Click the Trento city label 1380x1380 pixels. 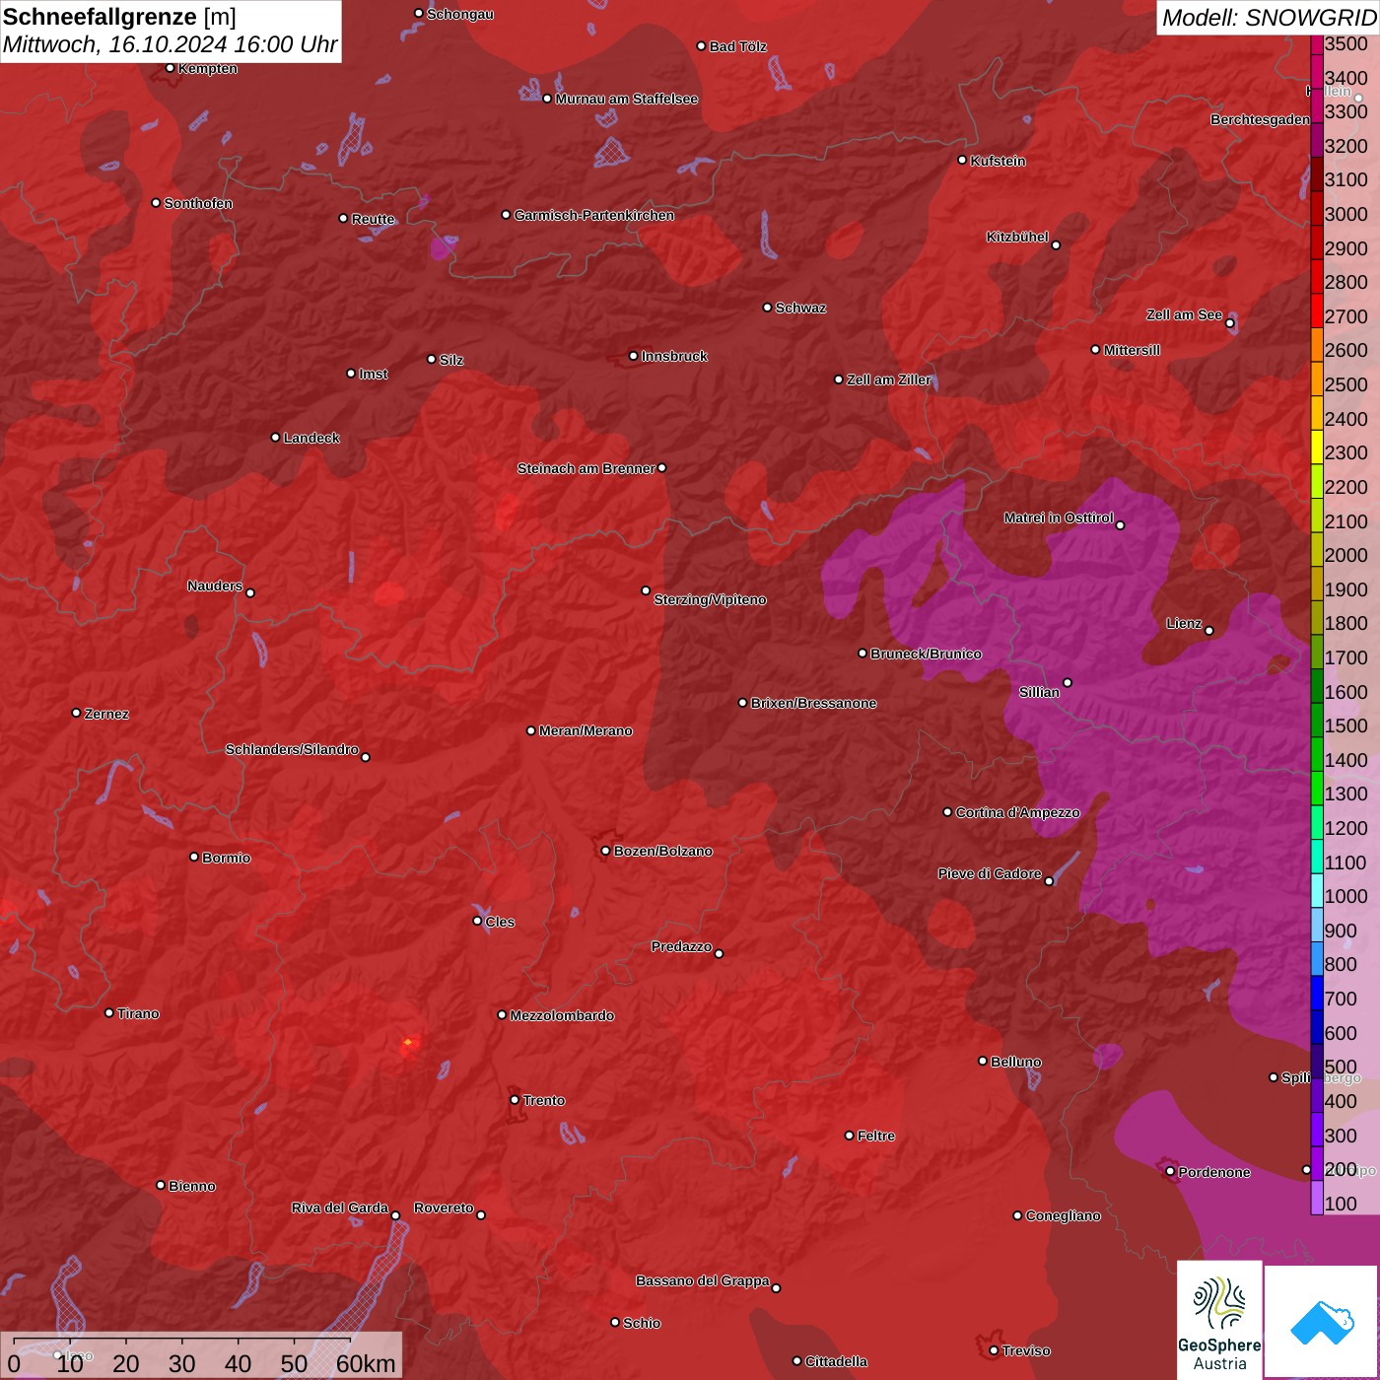(543, 1100)
